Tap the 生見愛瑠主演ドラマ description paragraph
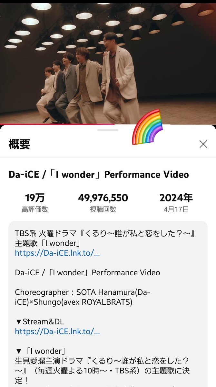 102,371
